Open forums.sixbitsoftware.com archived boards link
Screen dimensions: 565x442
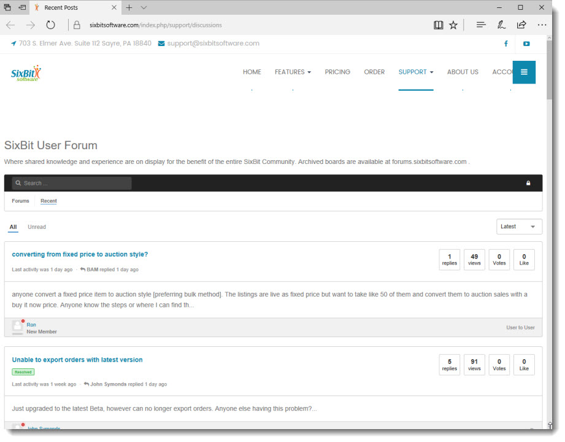coord(429,161)
